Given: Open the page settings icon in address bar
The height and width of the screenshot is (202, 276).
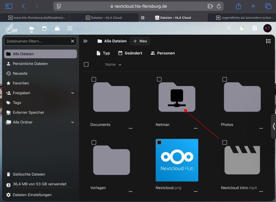Looking at the screenshot, I should pos(59,6).
